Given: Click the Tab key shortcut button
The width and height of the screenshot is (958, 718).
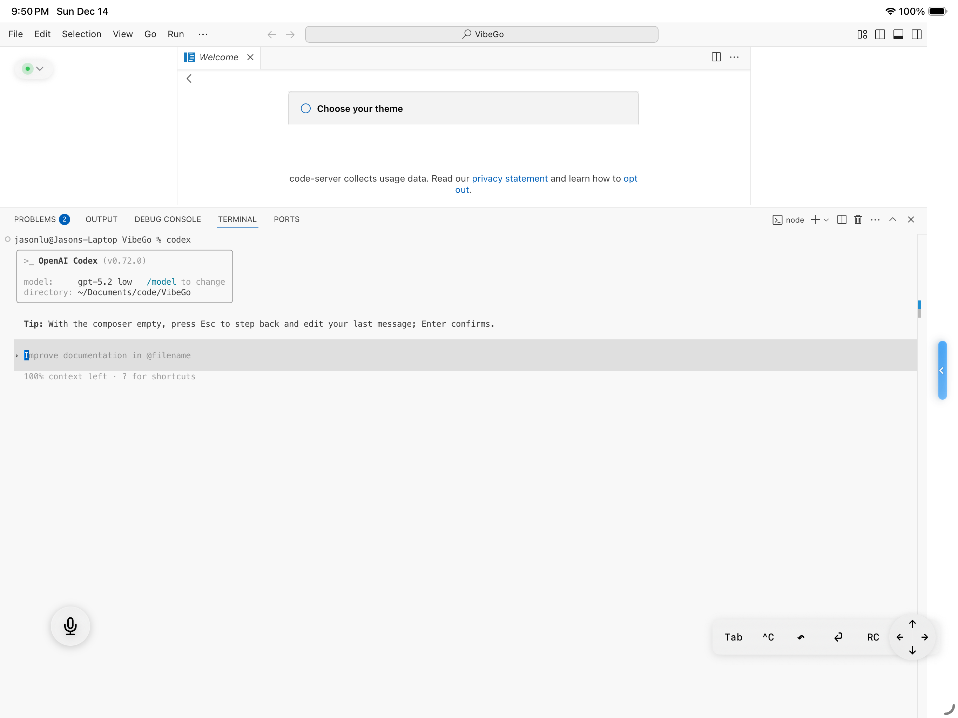Looking at the screenshot, I should pos(733,637).
